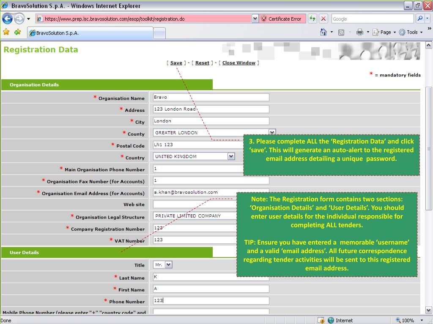Image resolution: width=433 pixels, height=324 pixels.
Task: Add to Favorites star-plus icon
Action: coord(18,32)
